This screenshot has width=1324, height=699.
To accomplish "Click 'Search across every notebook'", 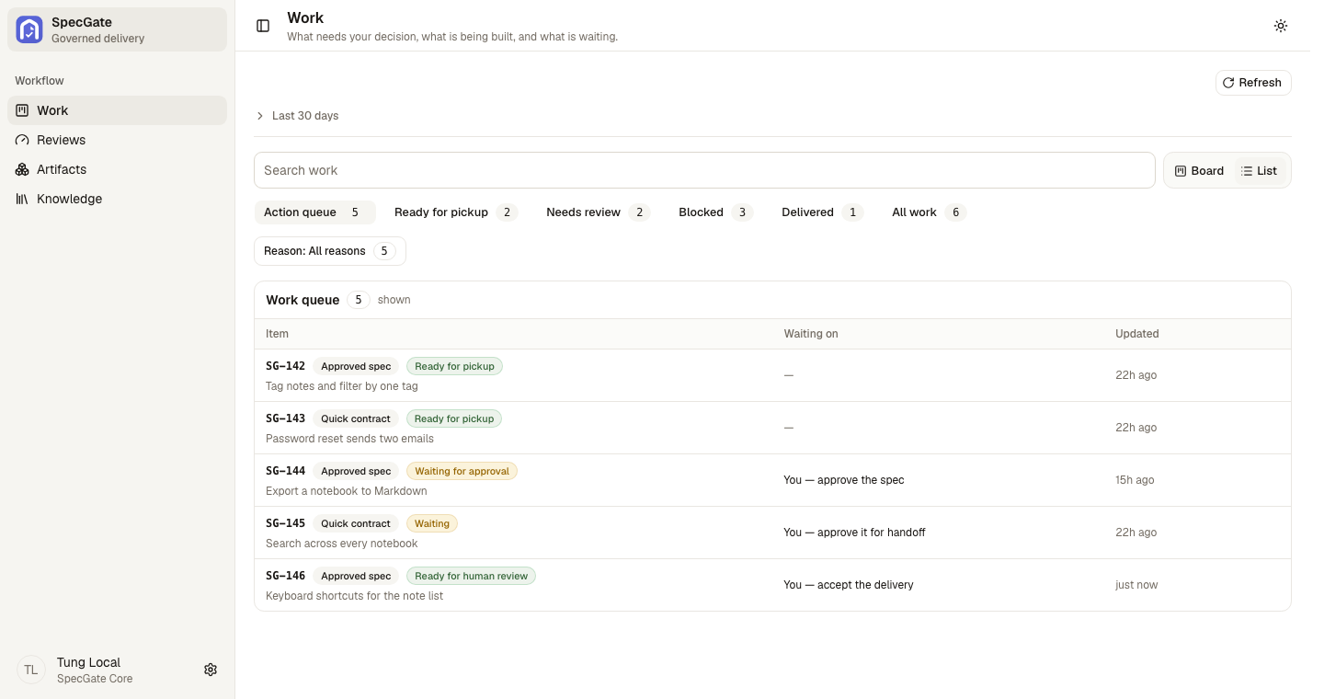I will (342, 544).
